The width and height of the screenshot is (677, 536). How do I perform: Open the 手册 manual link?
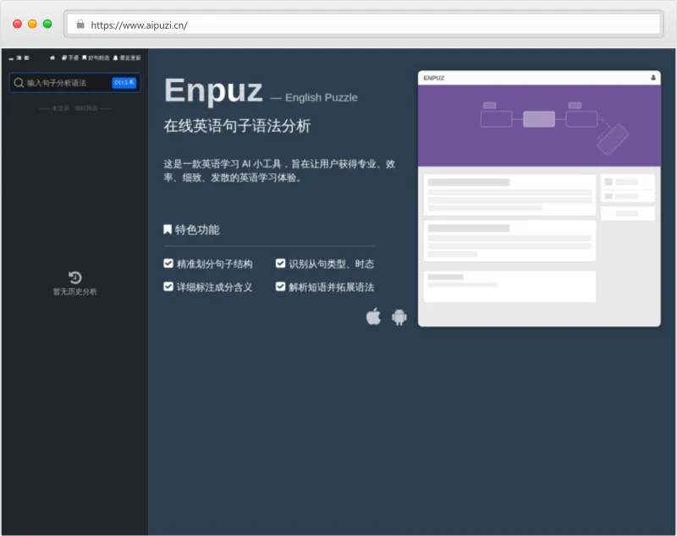70,57
